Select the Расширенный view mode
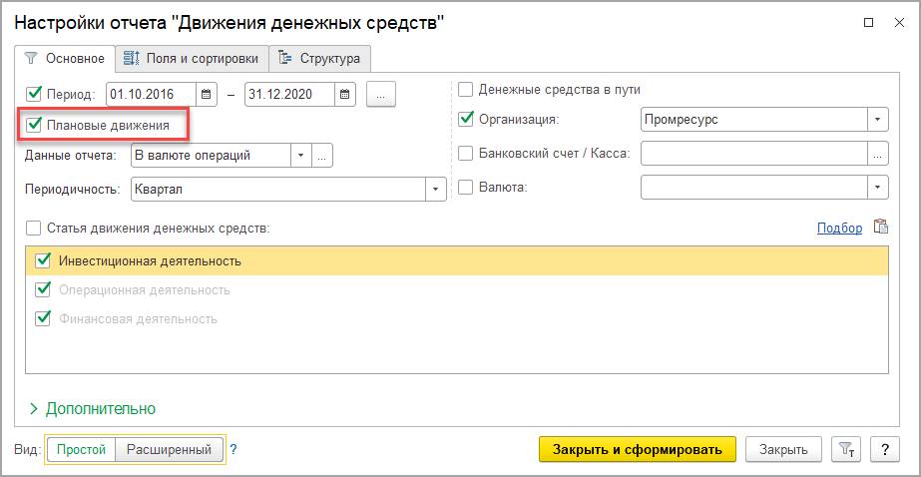 [168, 450]
